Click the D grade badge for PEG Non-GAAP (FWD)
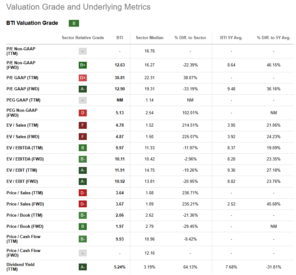This screenshot has width=296, height=275. [x=83, y=113]
